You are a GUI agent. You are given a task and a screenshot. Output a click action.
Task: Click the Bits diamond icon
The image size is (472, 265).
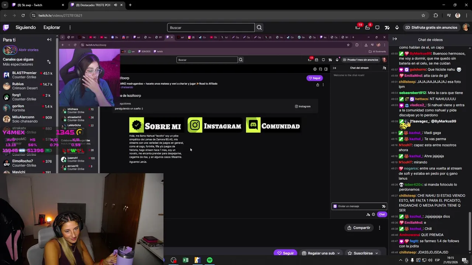[397, 27]
